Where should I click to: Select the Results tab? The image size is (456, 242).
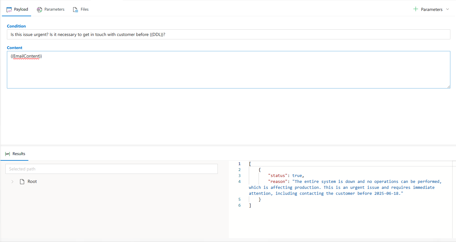click(15, 154)
